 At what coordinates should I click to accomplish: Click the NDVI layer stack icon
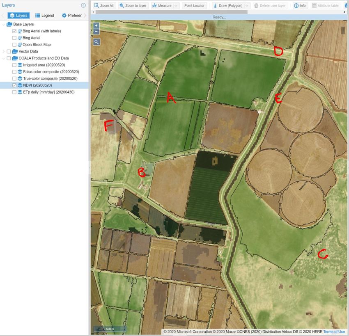(20, 85)
